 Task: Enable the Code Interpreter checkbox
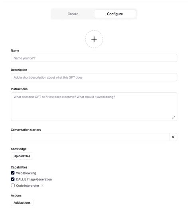(13, 186)
